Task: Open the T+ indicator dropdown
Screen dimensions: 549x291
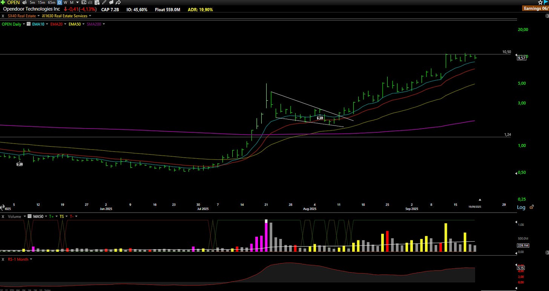Action: coord(57,216)
